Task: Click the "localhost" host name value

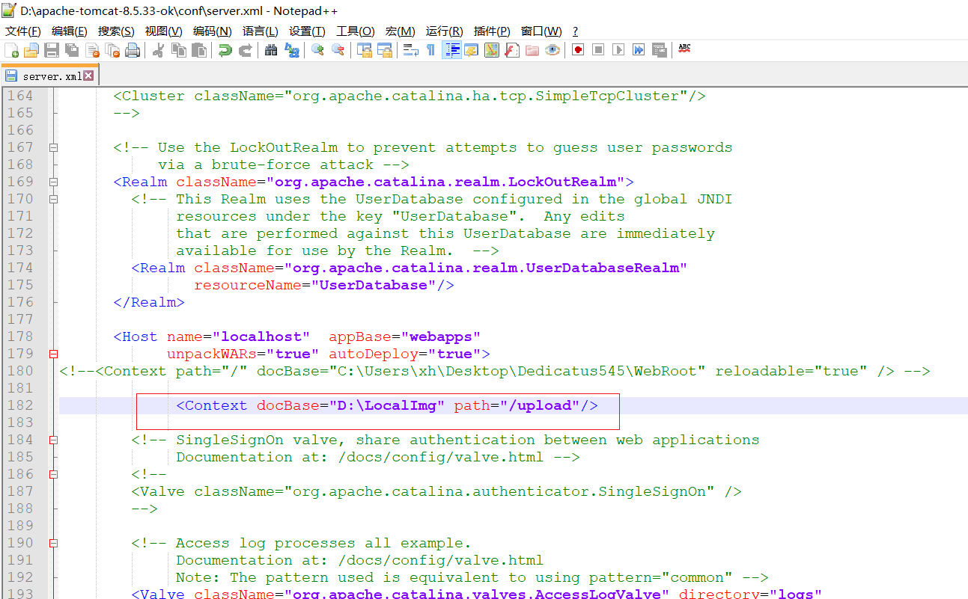Action: coord(261,337)
